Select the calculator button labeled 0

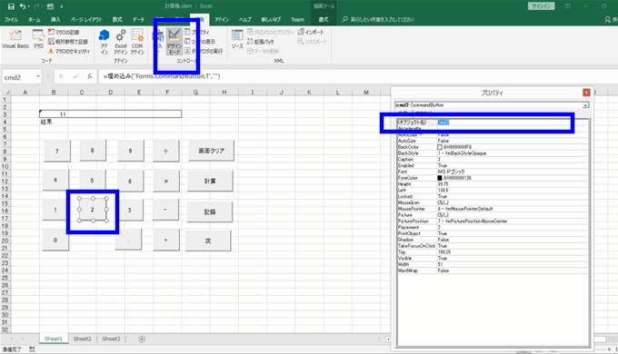coord(55,241)
